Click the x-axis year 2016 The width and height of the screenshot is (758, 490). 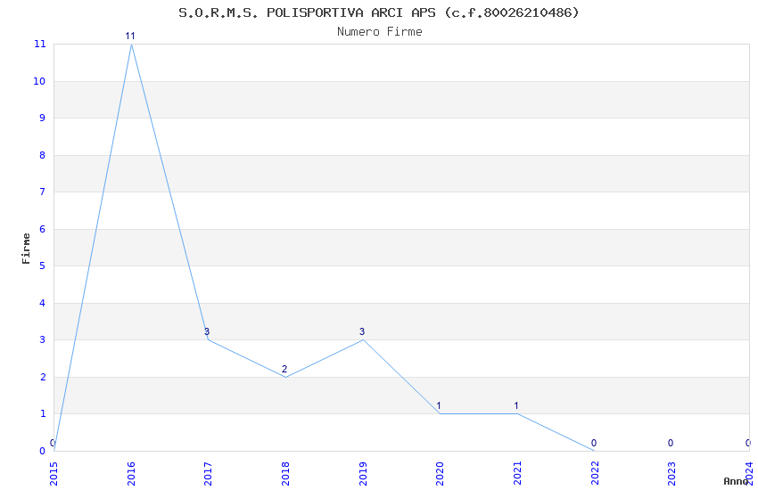[131, 474]
